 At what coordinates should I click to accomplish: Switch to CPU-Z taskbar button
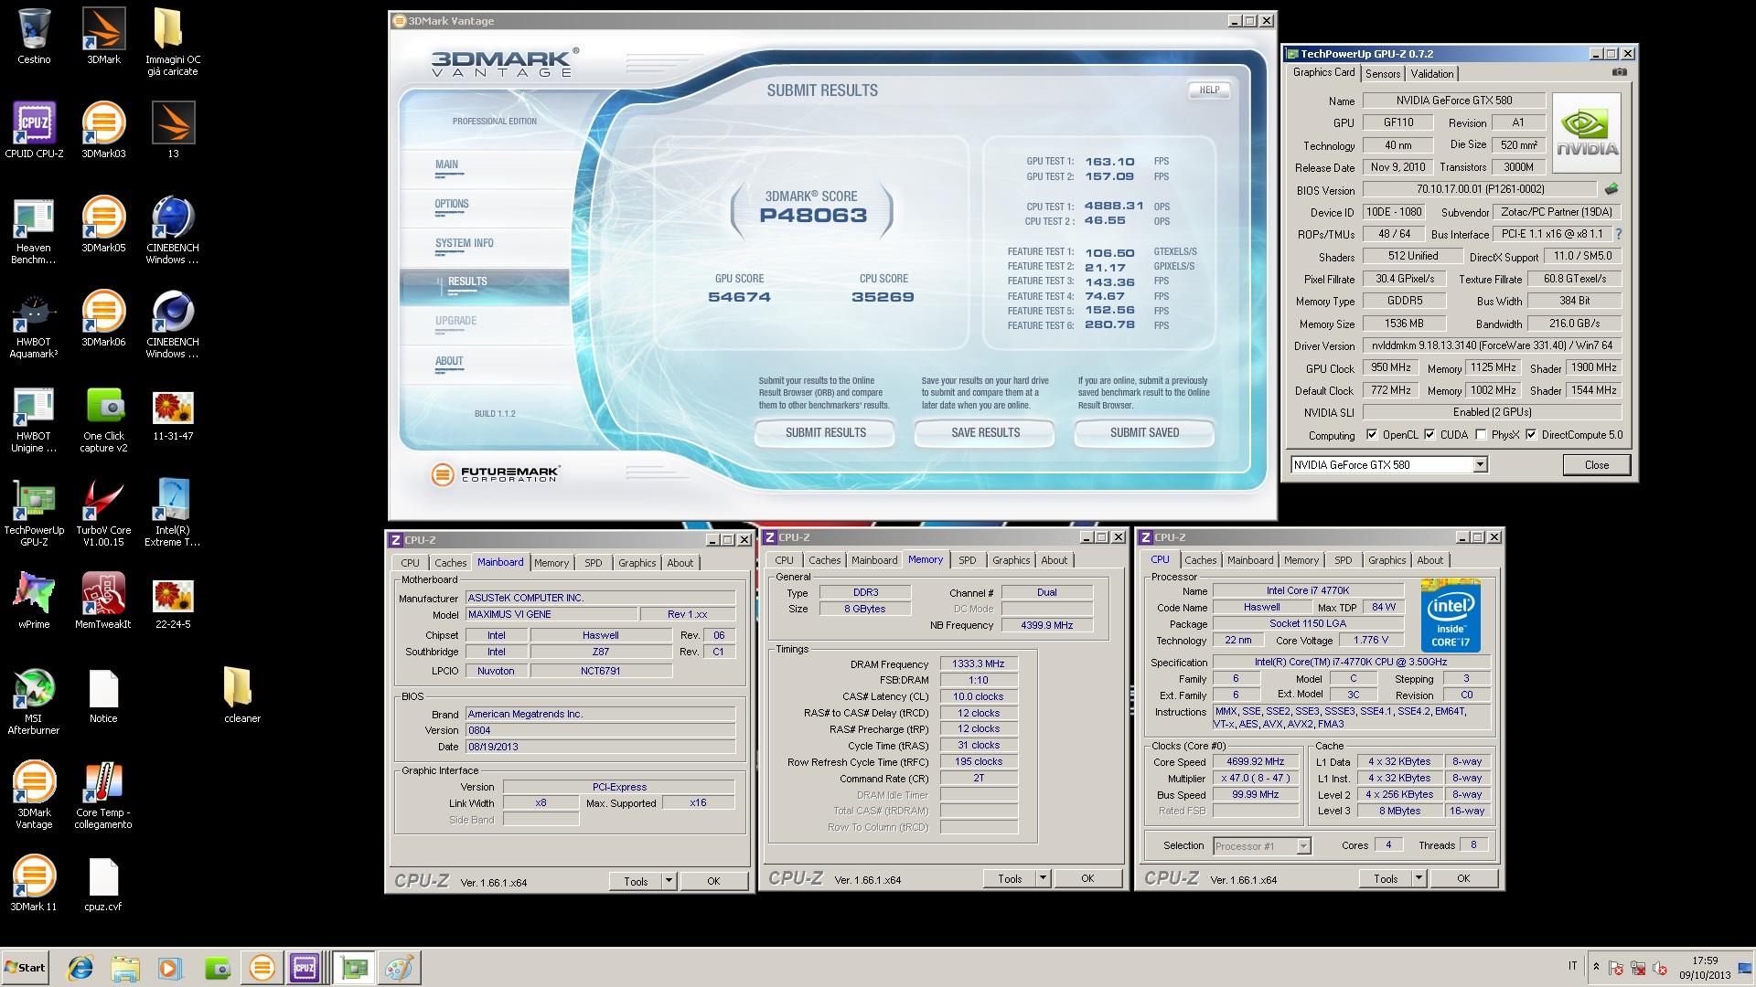pyautogui.click(x=305, y=967)
